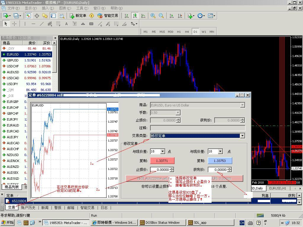Switch chart to line chart mode
The height and width of the screenshot is (227, 303).
[143, 16]
